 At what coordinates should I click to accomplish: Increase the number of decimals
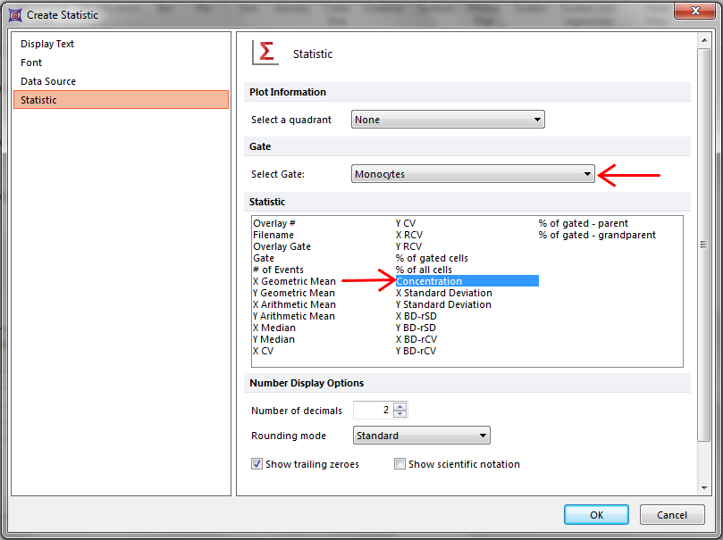(x=399, y=406)
